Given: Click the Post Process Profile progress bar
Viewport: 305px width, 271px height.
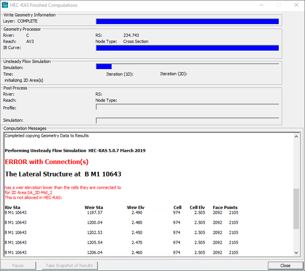Looking at the screenshot, I should [187, 107].
